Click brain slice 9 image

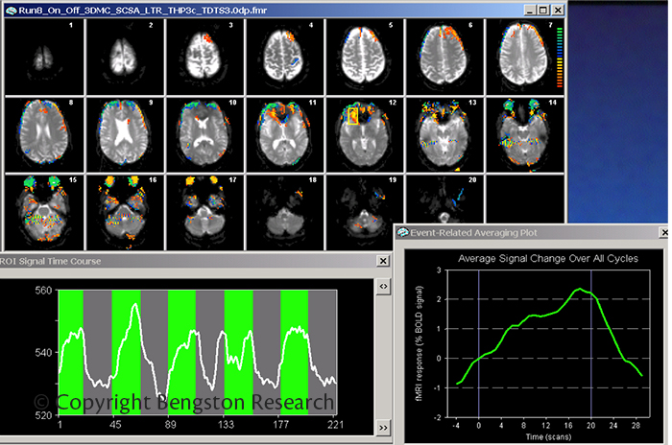pos(122,131)
